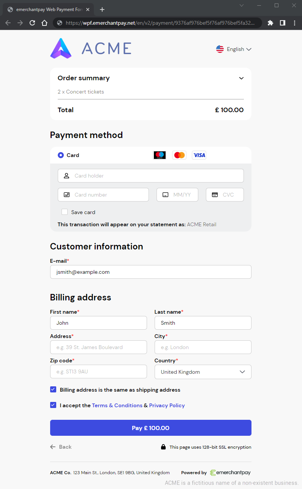The width and height of the screenshot is (302, 489).
Task: Click the Maestro card logo
Action: (x=160, y=155)
